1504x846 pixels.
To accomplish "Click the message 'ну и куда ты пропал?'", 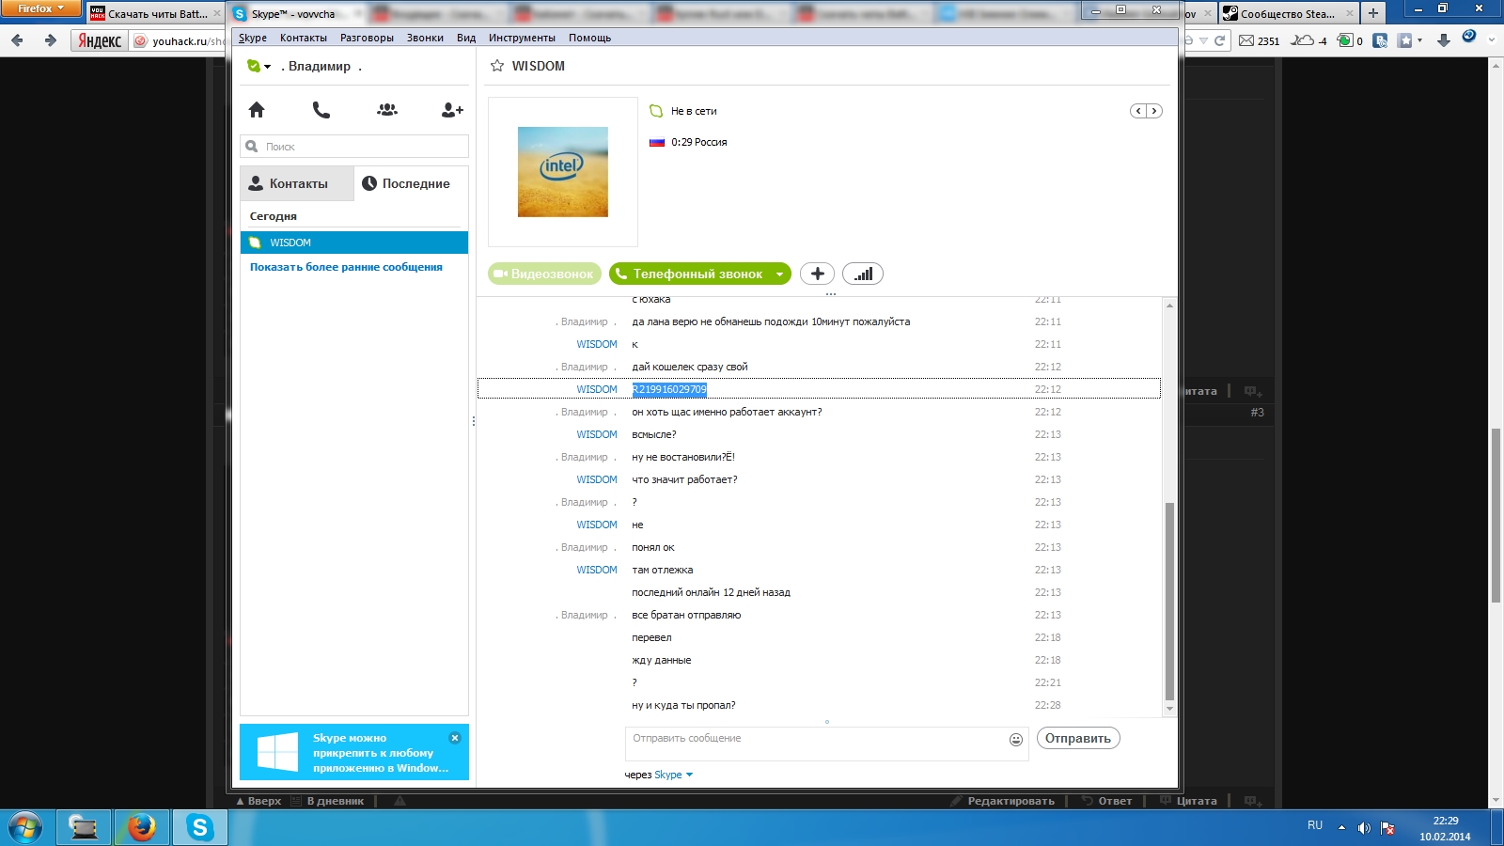I will pos(683,705).
